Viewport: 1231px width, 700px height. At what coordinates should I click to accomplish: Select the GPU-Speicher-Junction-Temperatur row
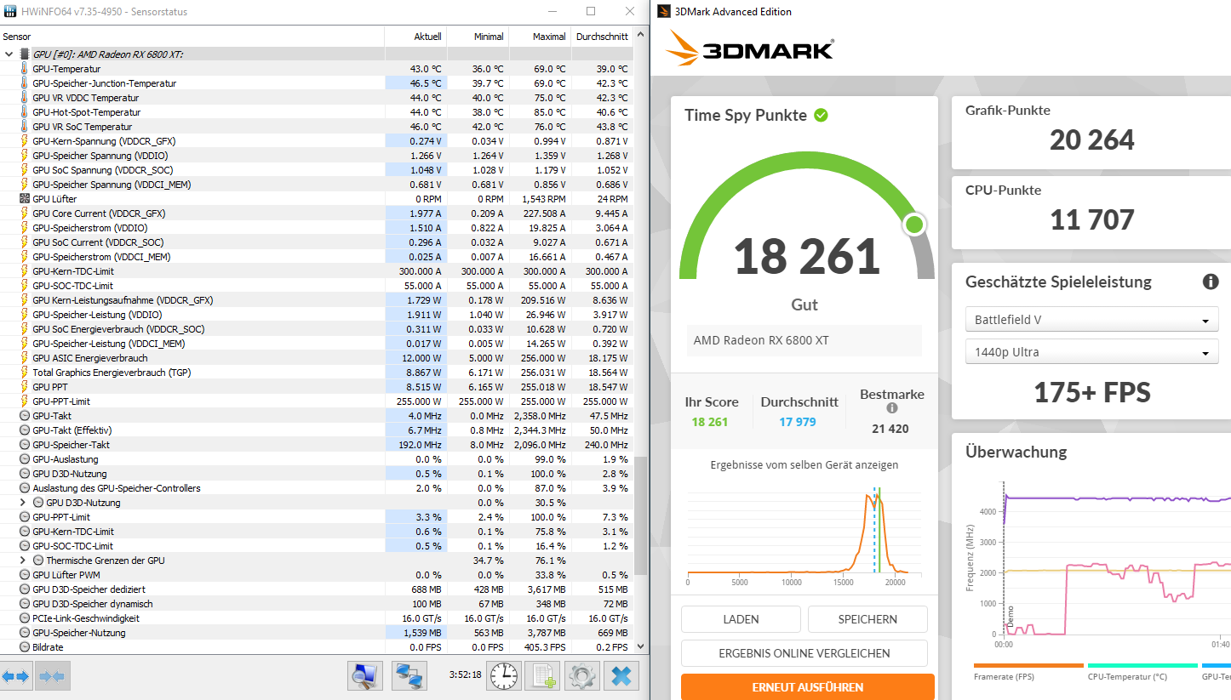point(317,83)
